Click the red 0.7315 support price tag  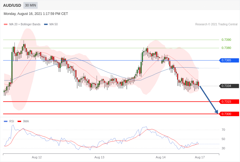(229, 102)
